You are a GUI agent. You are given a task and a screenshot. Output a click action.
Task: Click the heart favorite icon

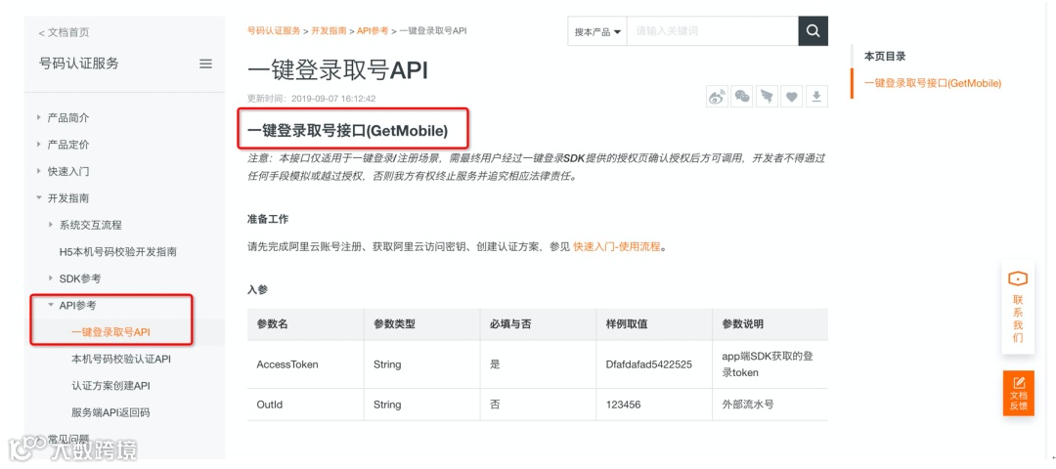(x=791, y=97)
